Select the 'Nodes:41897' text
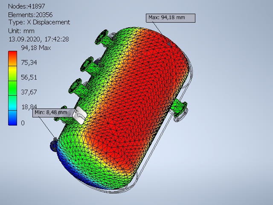This screenshot has height=205, width=273. tap(26, 6)
